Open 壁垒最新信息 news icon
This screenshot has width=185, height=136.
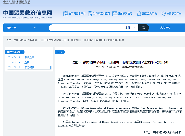(115, 14)
